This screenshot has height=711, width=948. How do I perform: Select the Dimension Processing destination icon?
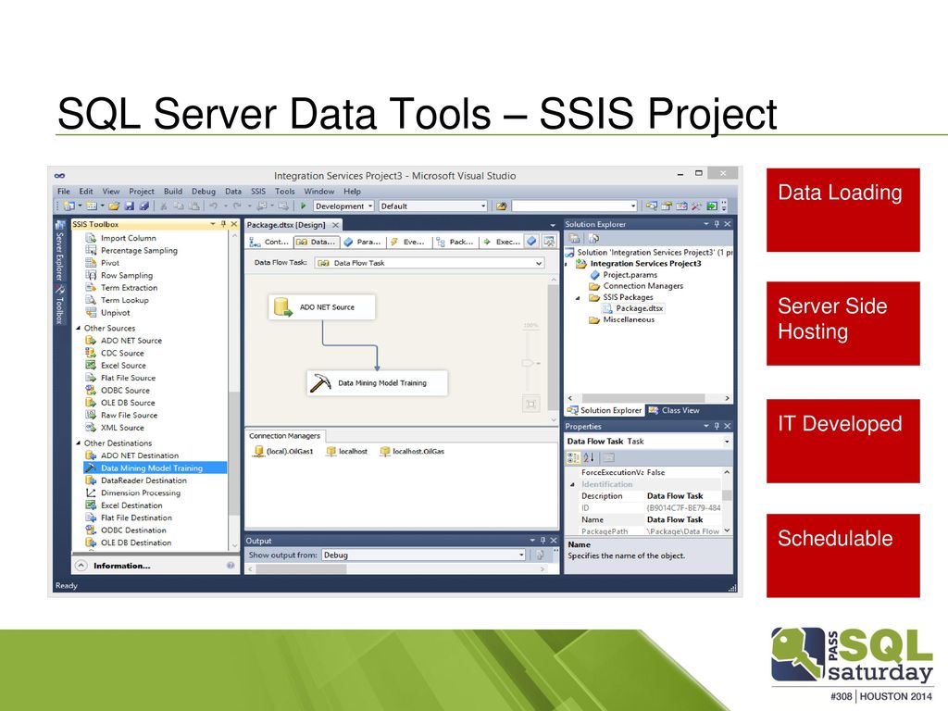coord(91,493)
